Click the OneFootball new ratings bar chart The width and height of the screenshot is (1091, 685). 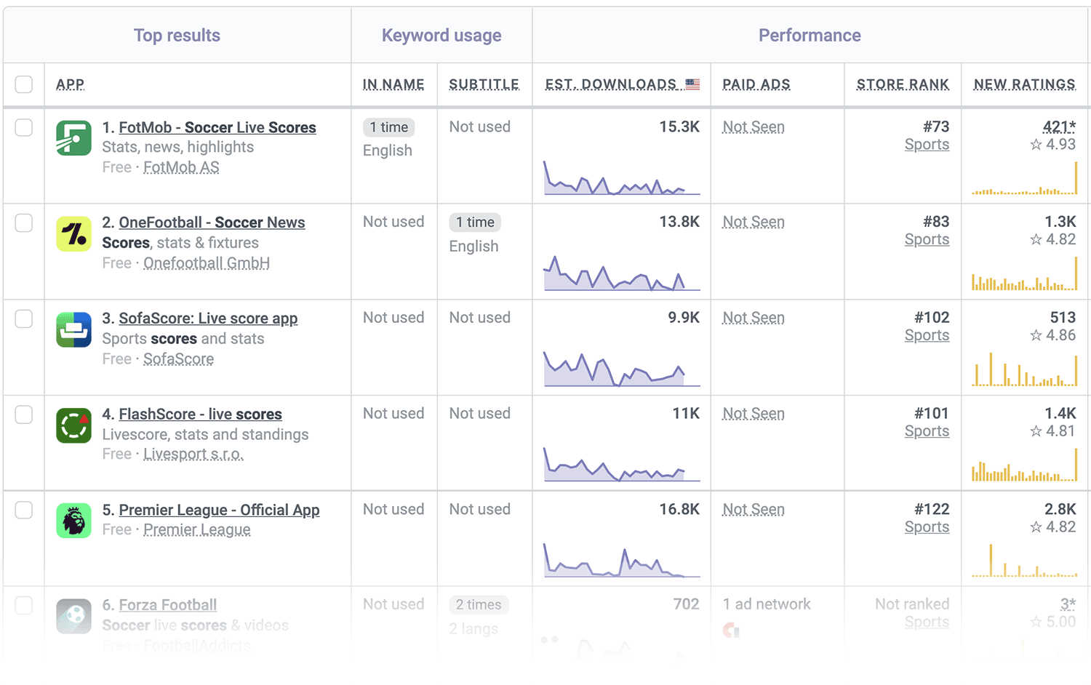(1024, 273)
